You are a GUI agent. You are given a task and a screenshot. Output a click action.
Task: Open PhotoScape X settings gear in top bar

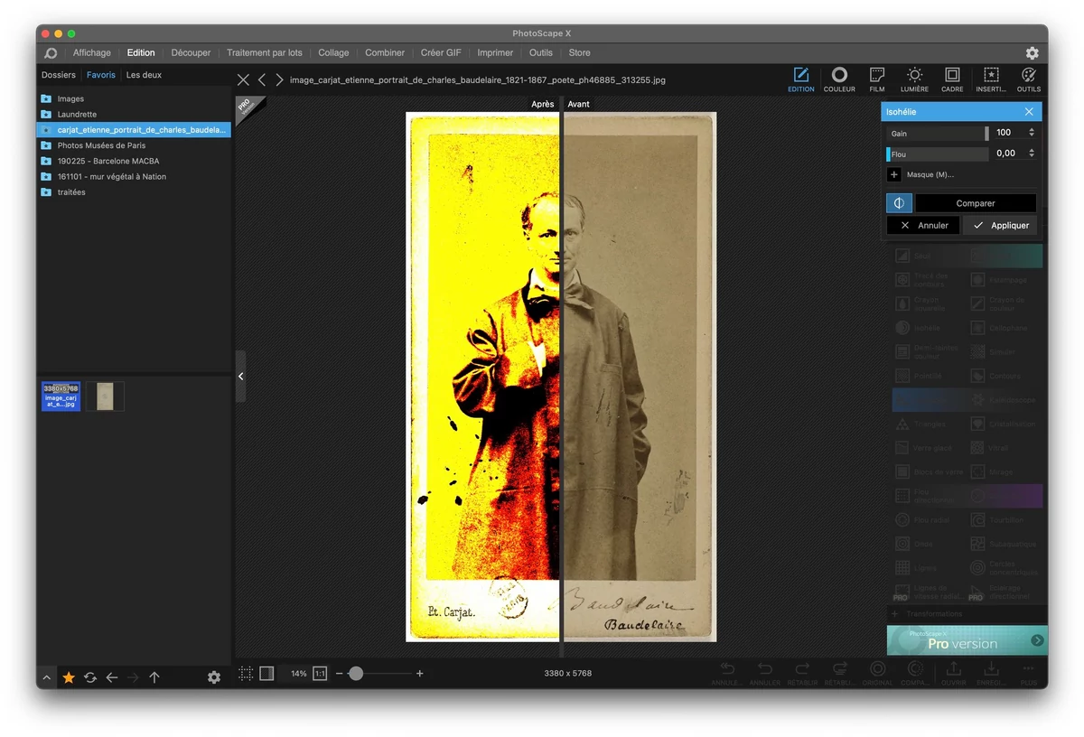click(x=1033, y=53)
